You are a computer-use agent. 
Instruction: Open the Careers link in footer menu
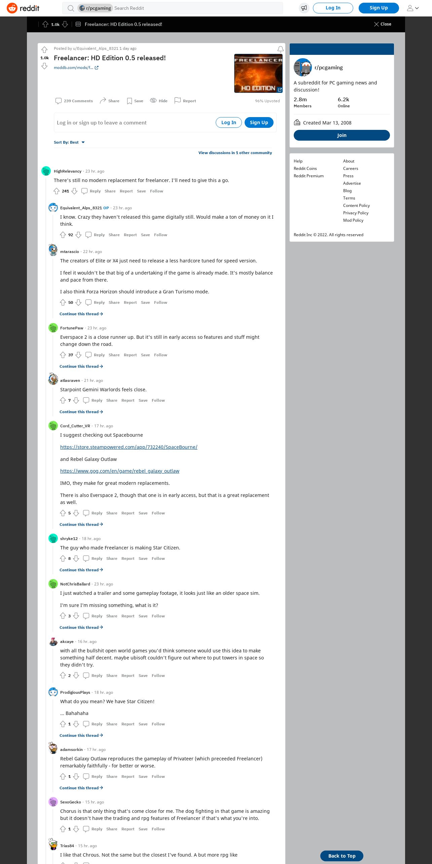coord(351,169)
